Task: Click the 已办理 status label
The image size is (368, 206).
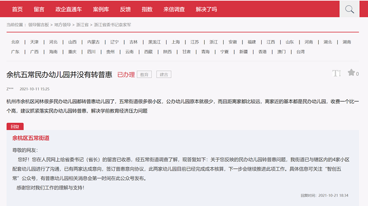Action: point(126,74)
